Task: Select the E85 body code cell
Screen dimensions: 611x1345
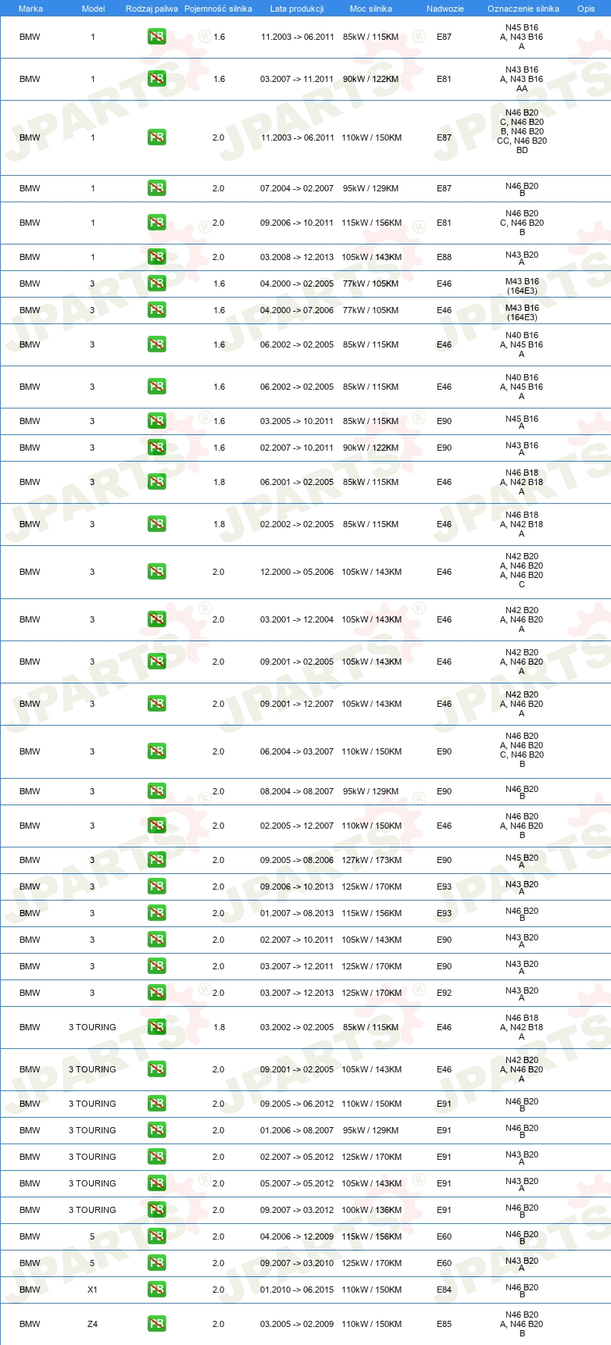Action: pyautogui.click(x=444, y=1324)
